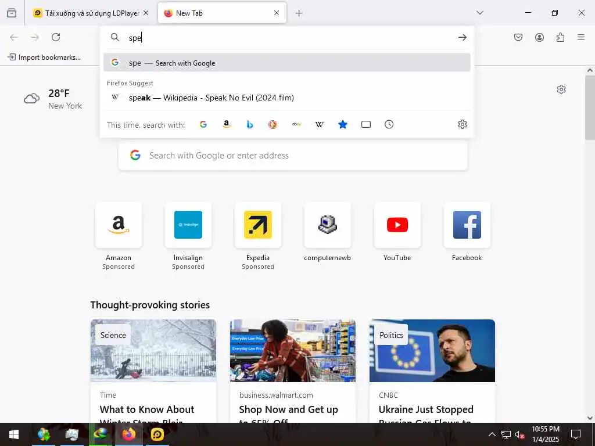Choose the Speak No Evil Wikipedia suggestion
This screenshot has width=595, height=446.
coord(287,98)
